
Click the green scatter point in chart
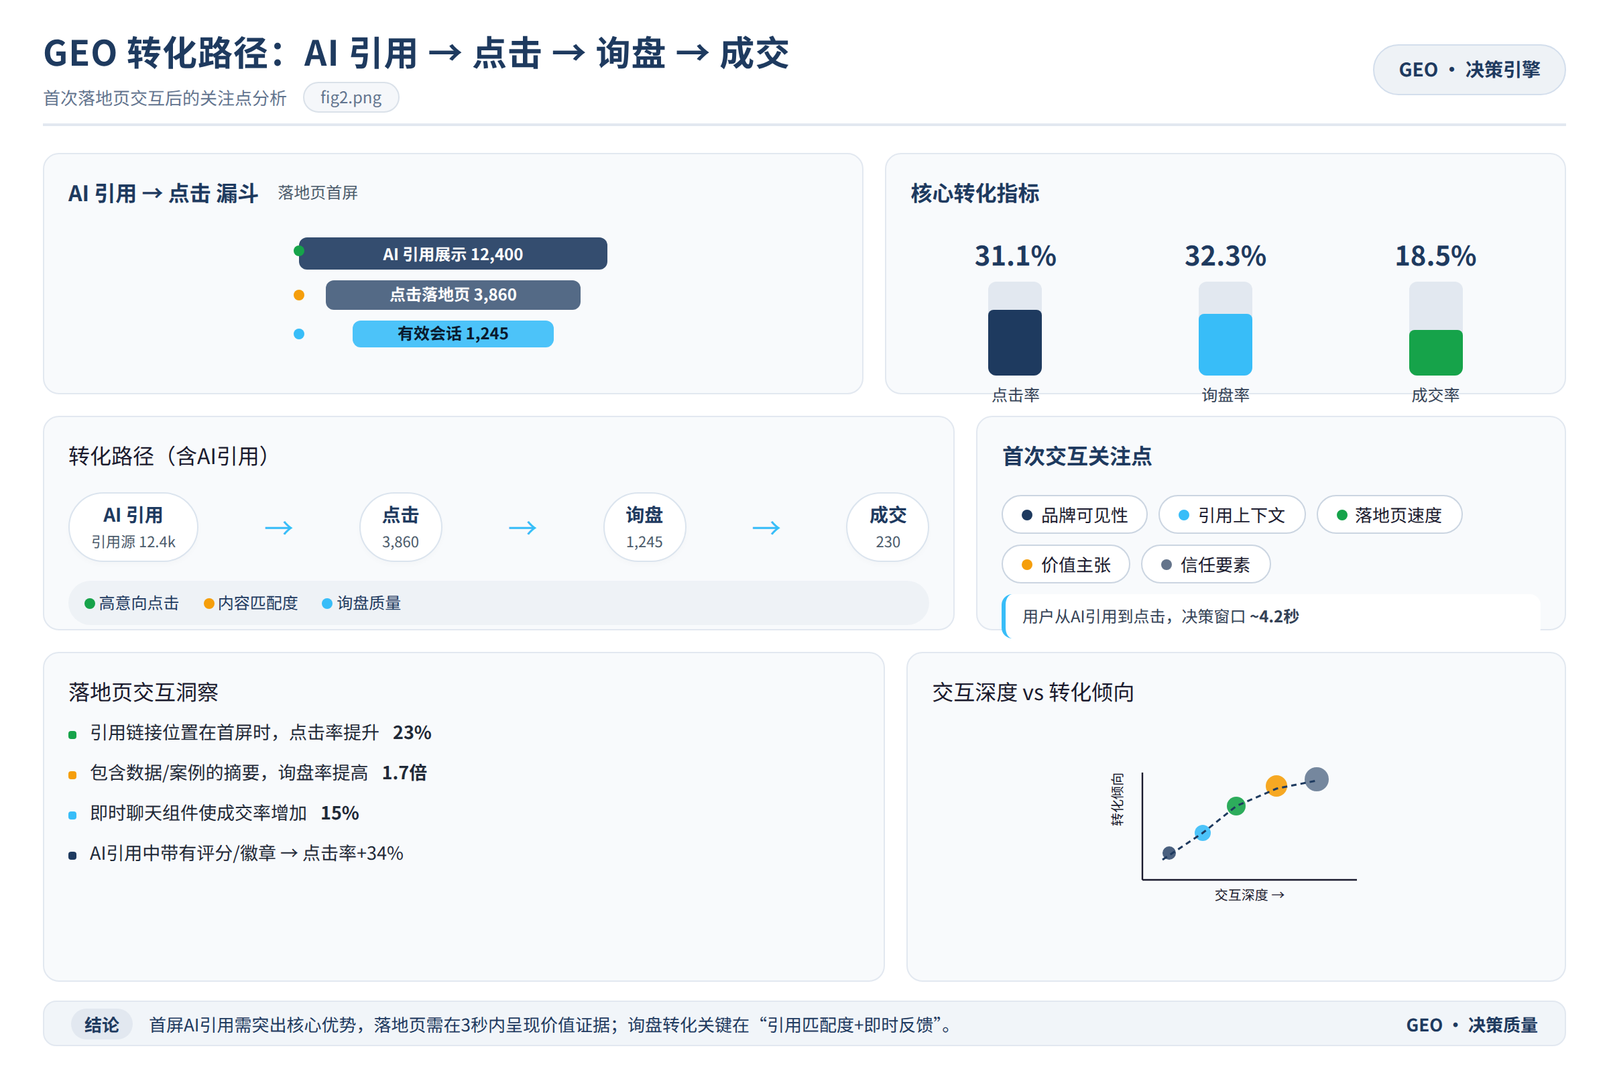pos(1236,806)
